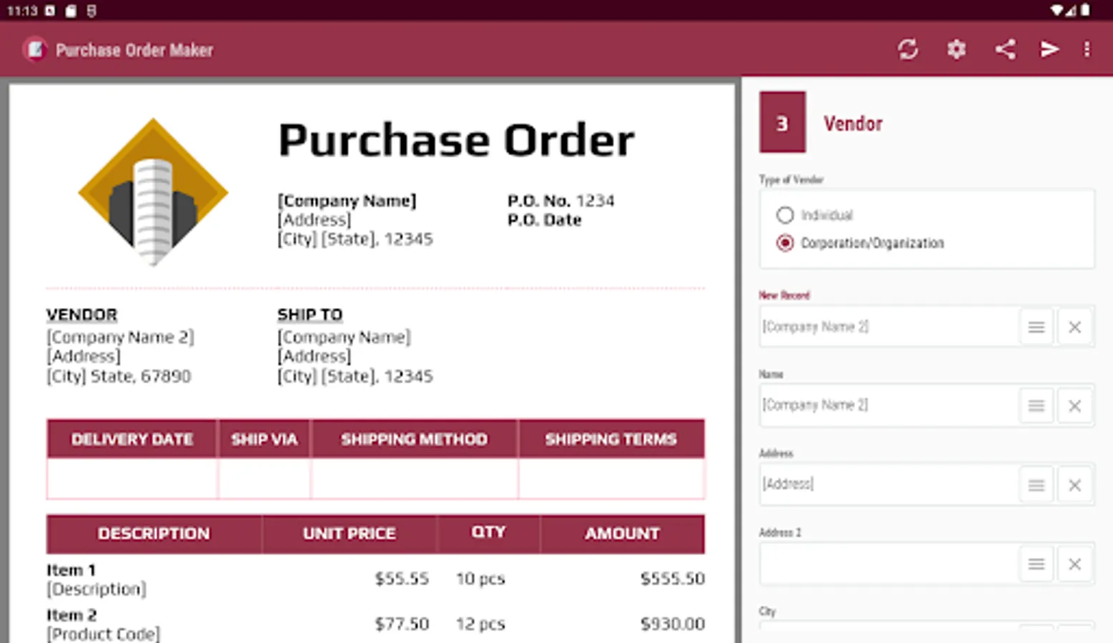Select the Individual vendor type

pyautogui.click(x=785, y=215)
